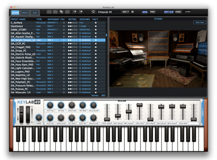Toggle the SOFT CLIP button

pos(169,12)
